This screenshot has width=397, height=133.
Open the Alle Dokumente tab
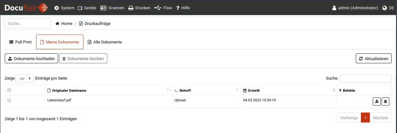pos(104,42)
